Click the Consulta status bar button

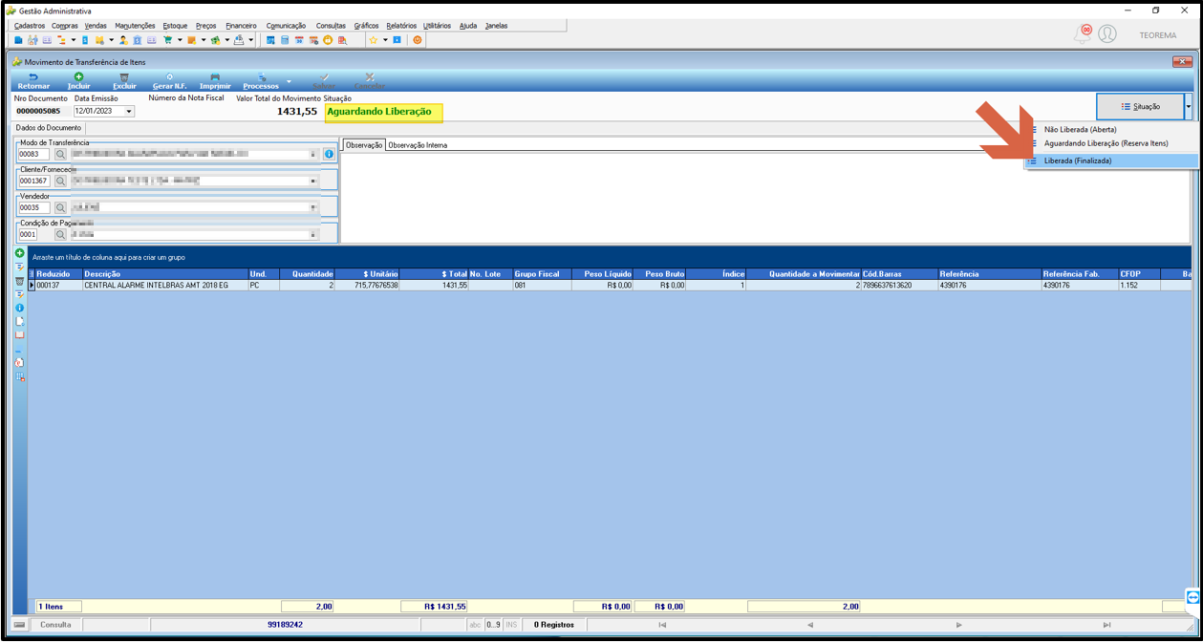coord(55,625)
